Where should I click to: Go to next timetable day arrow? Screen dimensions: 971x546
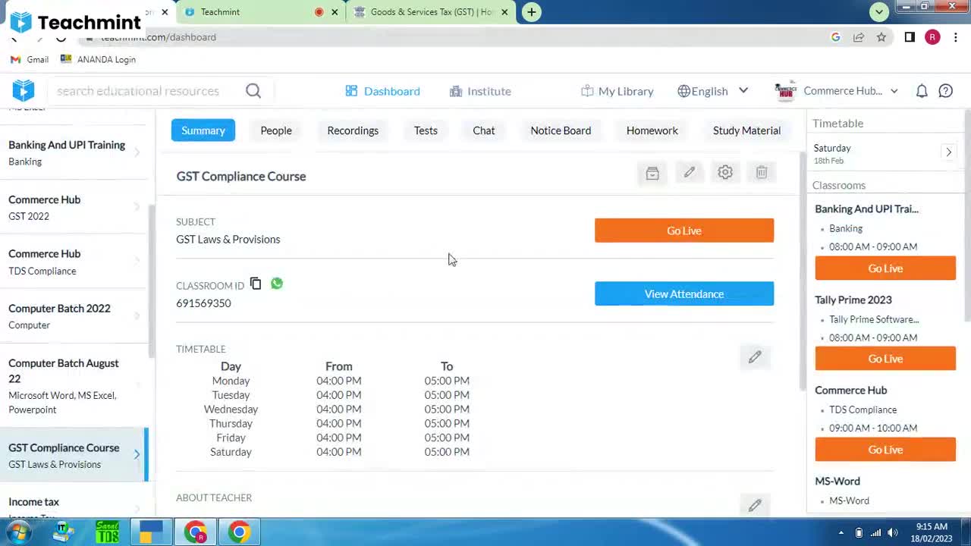coord(948,152)
